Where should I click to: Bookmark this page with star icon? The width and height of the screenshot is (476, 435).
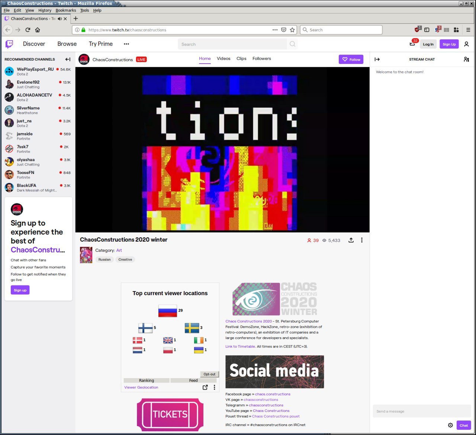(x=292, y=30)
